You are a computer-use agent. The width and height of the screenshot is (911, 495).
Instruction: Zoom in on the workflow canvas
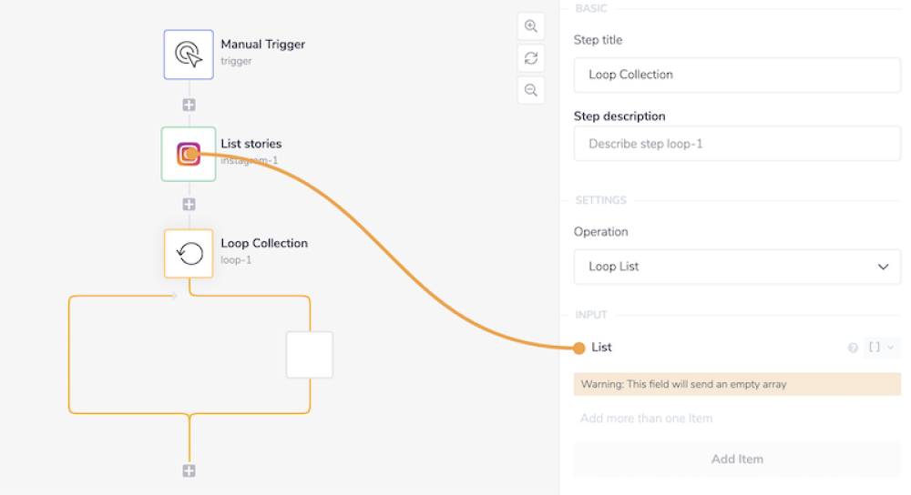pyautogui.click(x=531, y=26)
